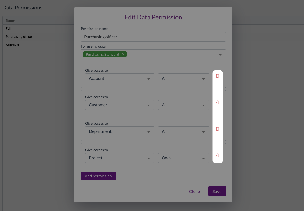The width and height of the screenshot is (304, 211).
Task: Click the Add permission button
Action: (98, 176)
